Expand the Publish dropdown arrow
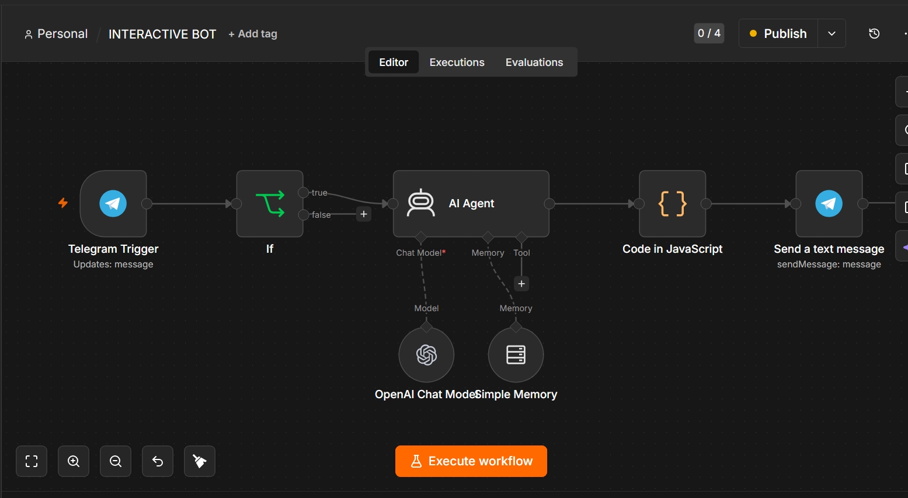 click(x=832, y=34)
